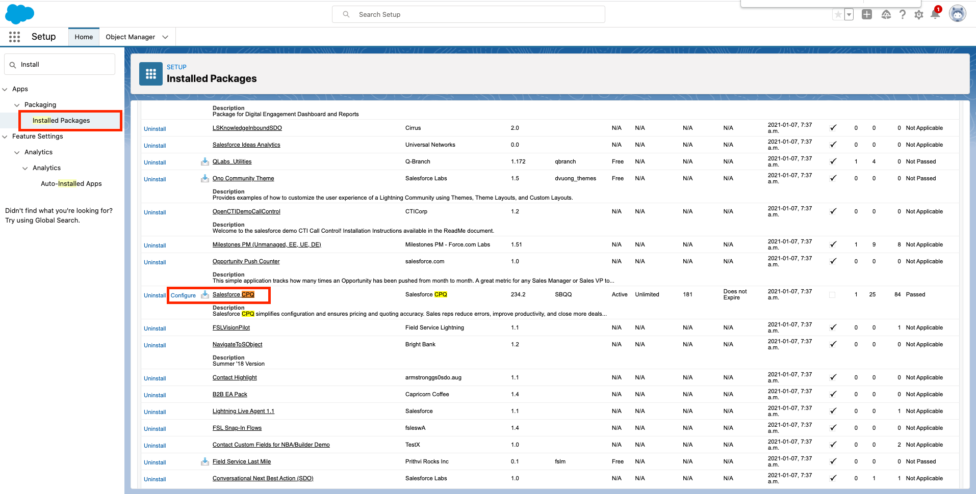
Task: Click the search icon in Search Setup bar
Action: tap(346, 14)
